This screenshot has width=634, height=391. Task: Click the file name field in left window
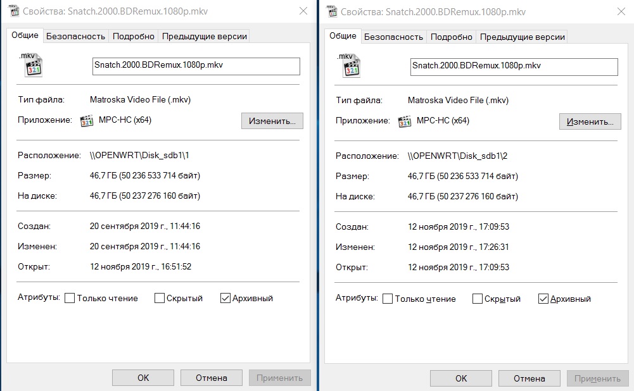196,66
